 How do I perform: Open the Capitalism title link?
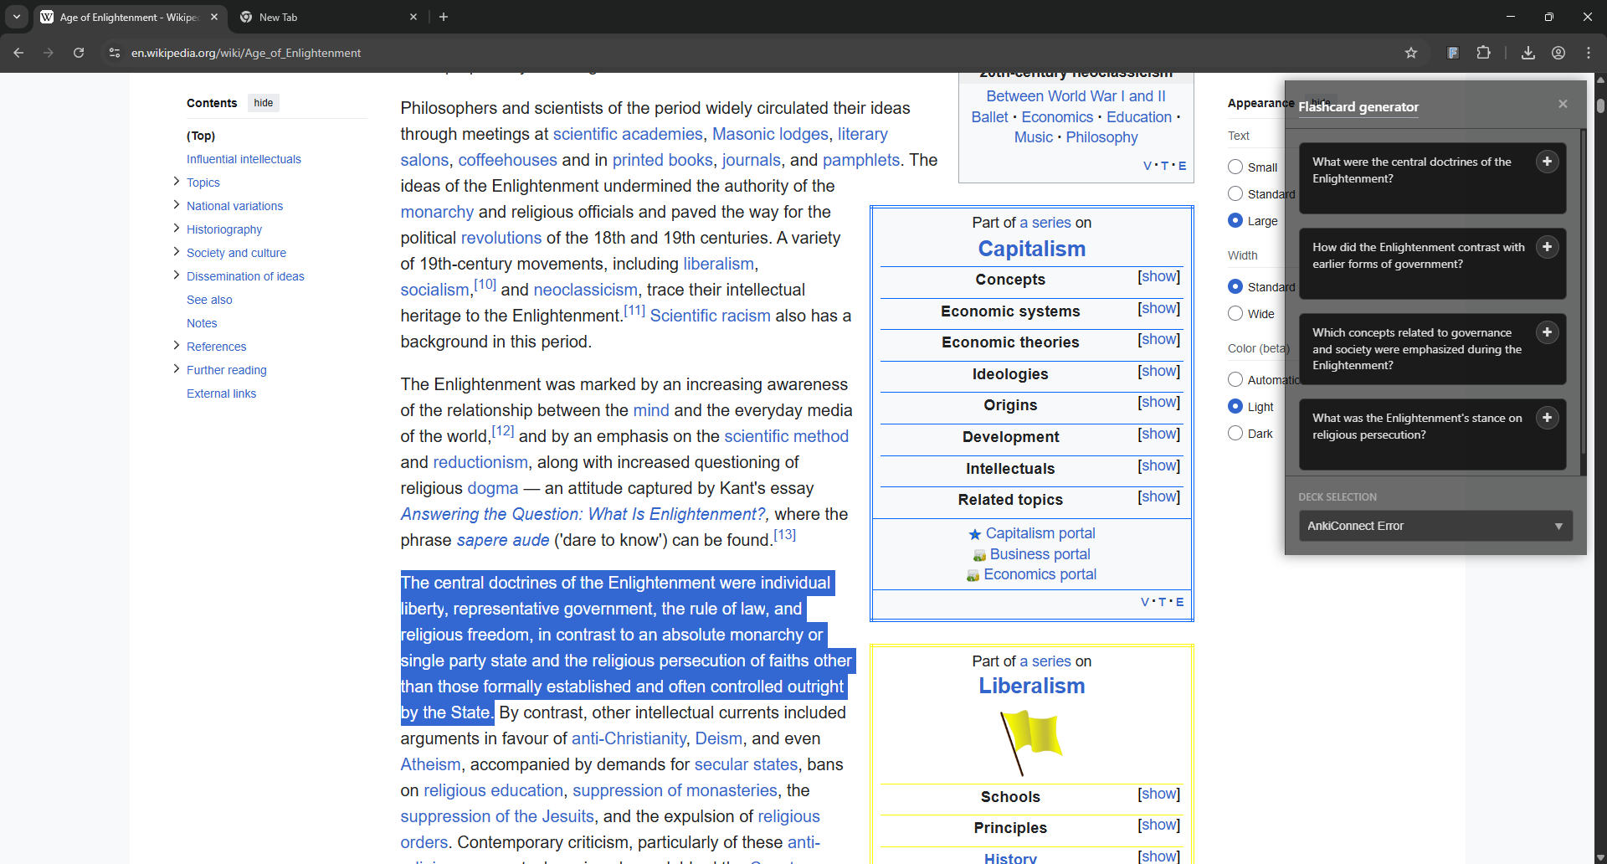[x=1031, y=249]
